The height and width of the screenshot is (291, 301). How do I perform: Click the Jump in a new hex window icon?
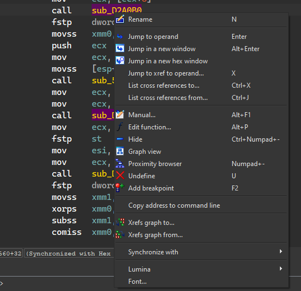click(x=120, y=61)
